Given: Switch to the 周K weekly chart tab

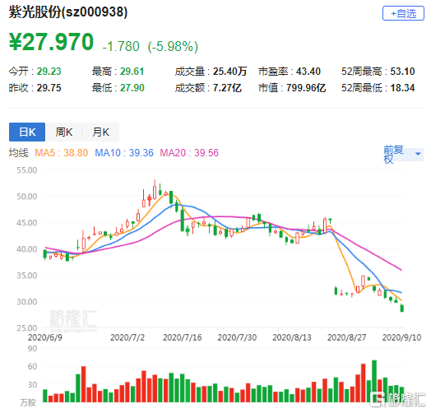Looking at the screenshot, I should [x=64, y=132].
